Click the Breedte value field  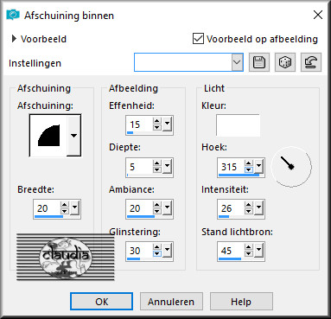pyautogui.click(x=48, y=208)
